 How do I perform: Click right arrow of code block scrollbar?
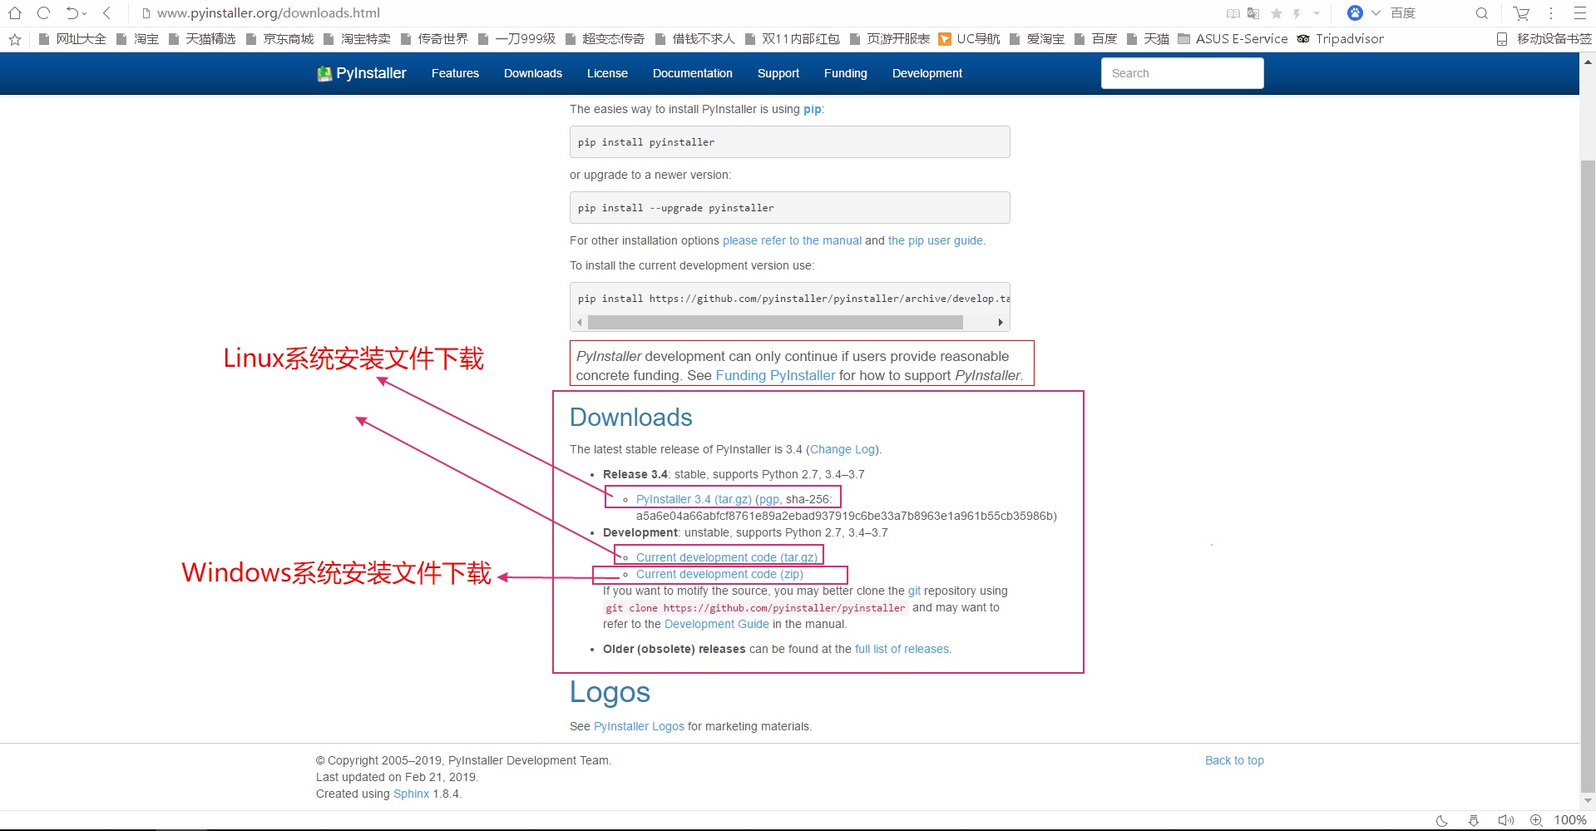1001,323
